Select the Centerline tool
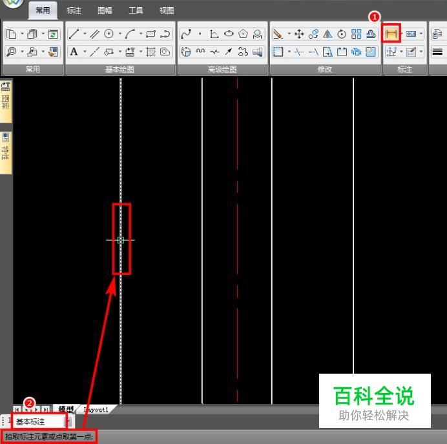This screenshot has height=444, width=447. point(94,52)
